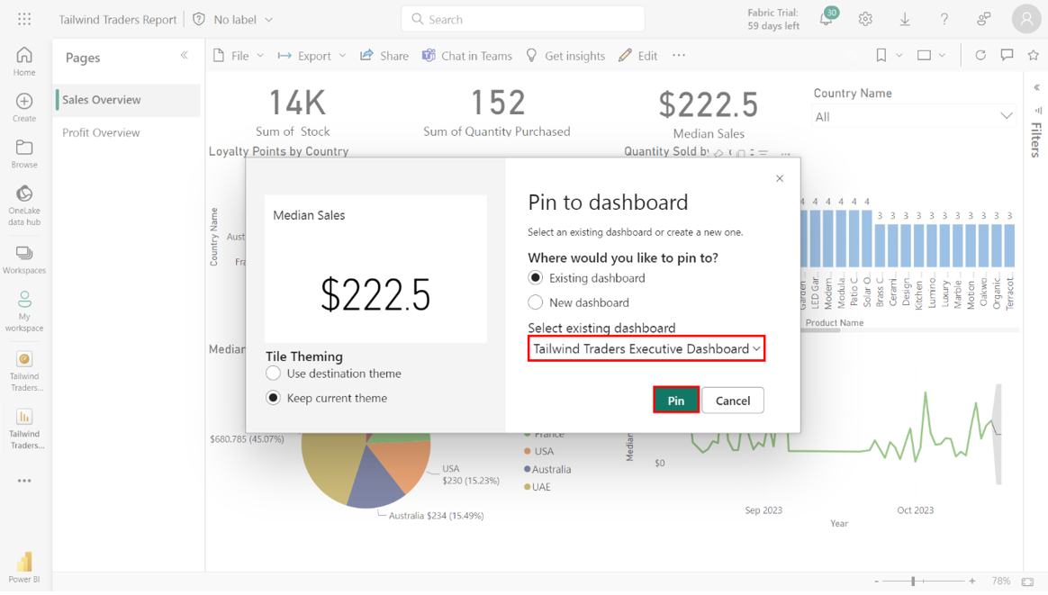Add report to favorites star
The image size is (1048, 595).
1033,56
